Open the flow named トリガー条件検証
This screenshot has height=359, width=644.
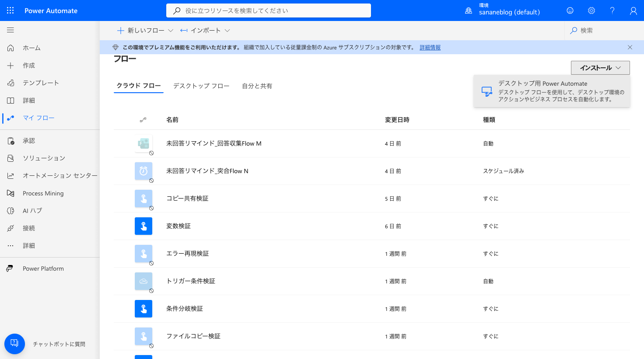pyautogui.click(x=191, y=281)
